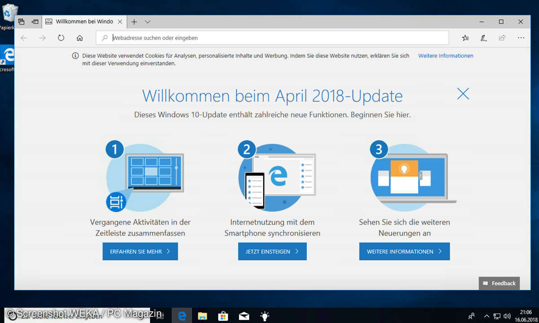The image size is (539, 323).
Task: Click the step 1 timeline illustration
Action: coord(145,176)
